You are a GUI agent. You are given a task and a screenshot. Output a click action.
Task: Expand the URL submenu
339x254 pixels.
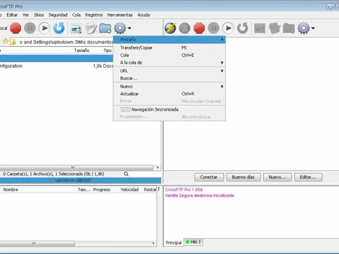tap(169, 71)
